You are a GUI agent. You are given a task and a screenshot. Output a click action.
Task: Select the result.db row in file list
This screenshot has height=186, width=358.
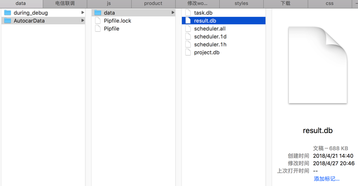click(223, 21)
